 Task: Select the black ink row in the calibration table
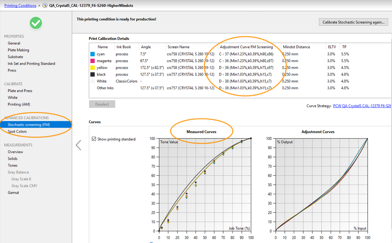point(141,74)
